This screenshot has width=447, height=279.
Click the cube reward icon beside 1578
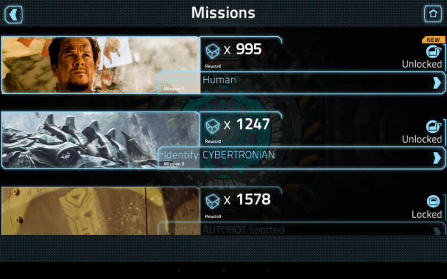tap(213, 201)
